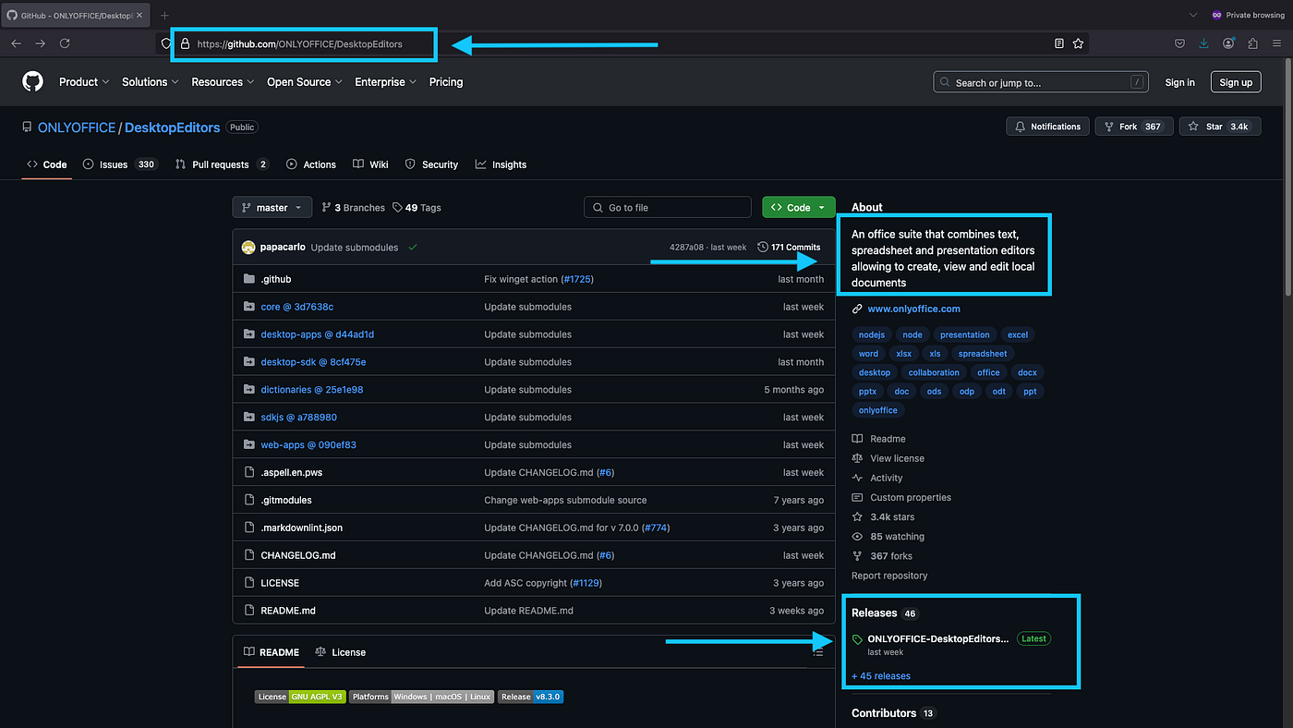View the 171 Commits history
The width and height of the screenshot is (1293, 728).
point(789,248)
